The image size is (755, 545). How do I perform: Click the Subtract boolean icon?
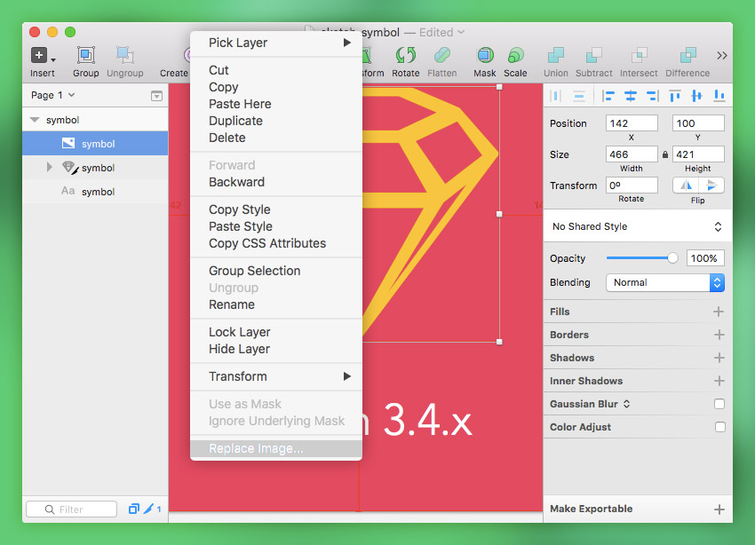(x=593, y=56)
